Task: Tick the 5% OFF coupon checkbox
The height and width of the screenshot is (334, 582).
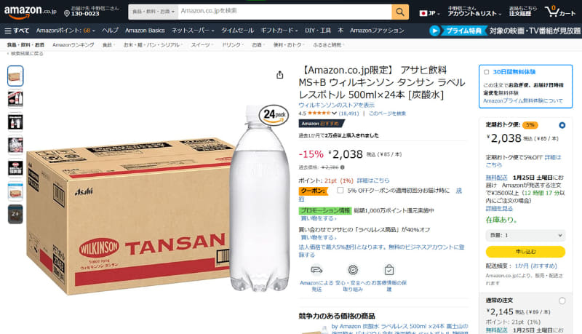Action: 340,191
